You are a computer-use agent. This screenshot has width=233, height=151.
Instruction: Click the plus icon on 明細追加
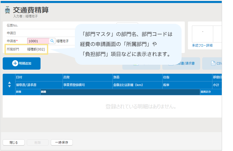[x=15, y=63]
